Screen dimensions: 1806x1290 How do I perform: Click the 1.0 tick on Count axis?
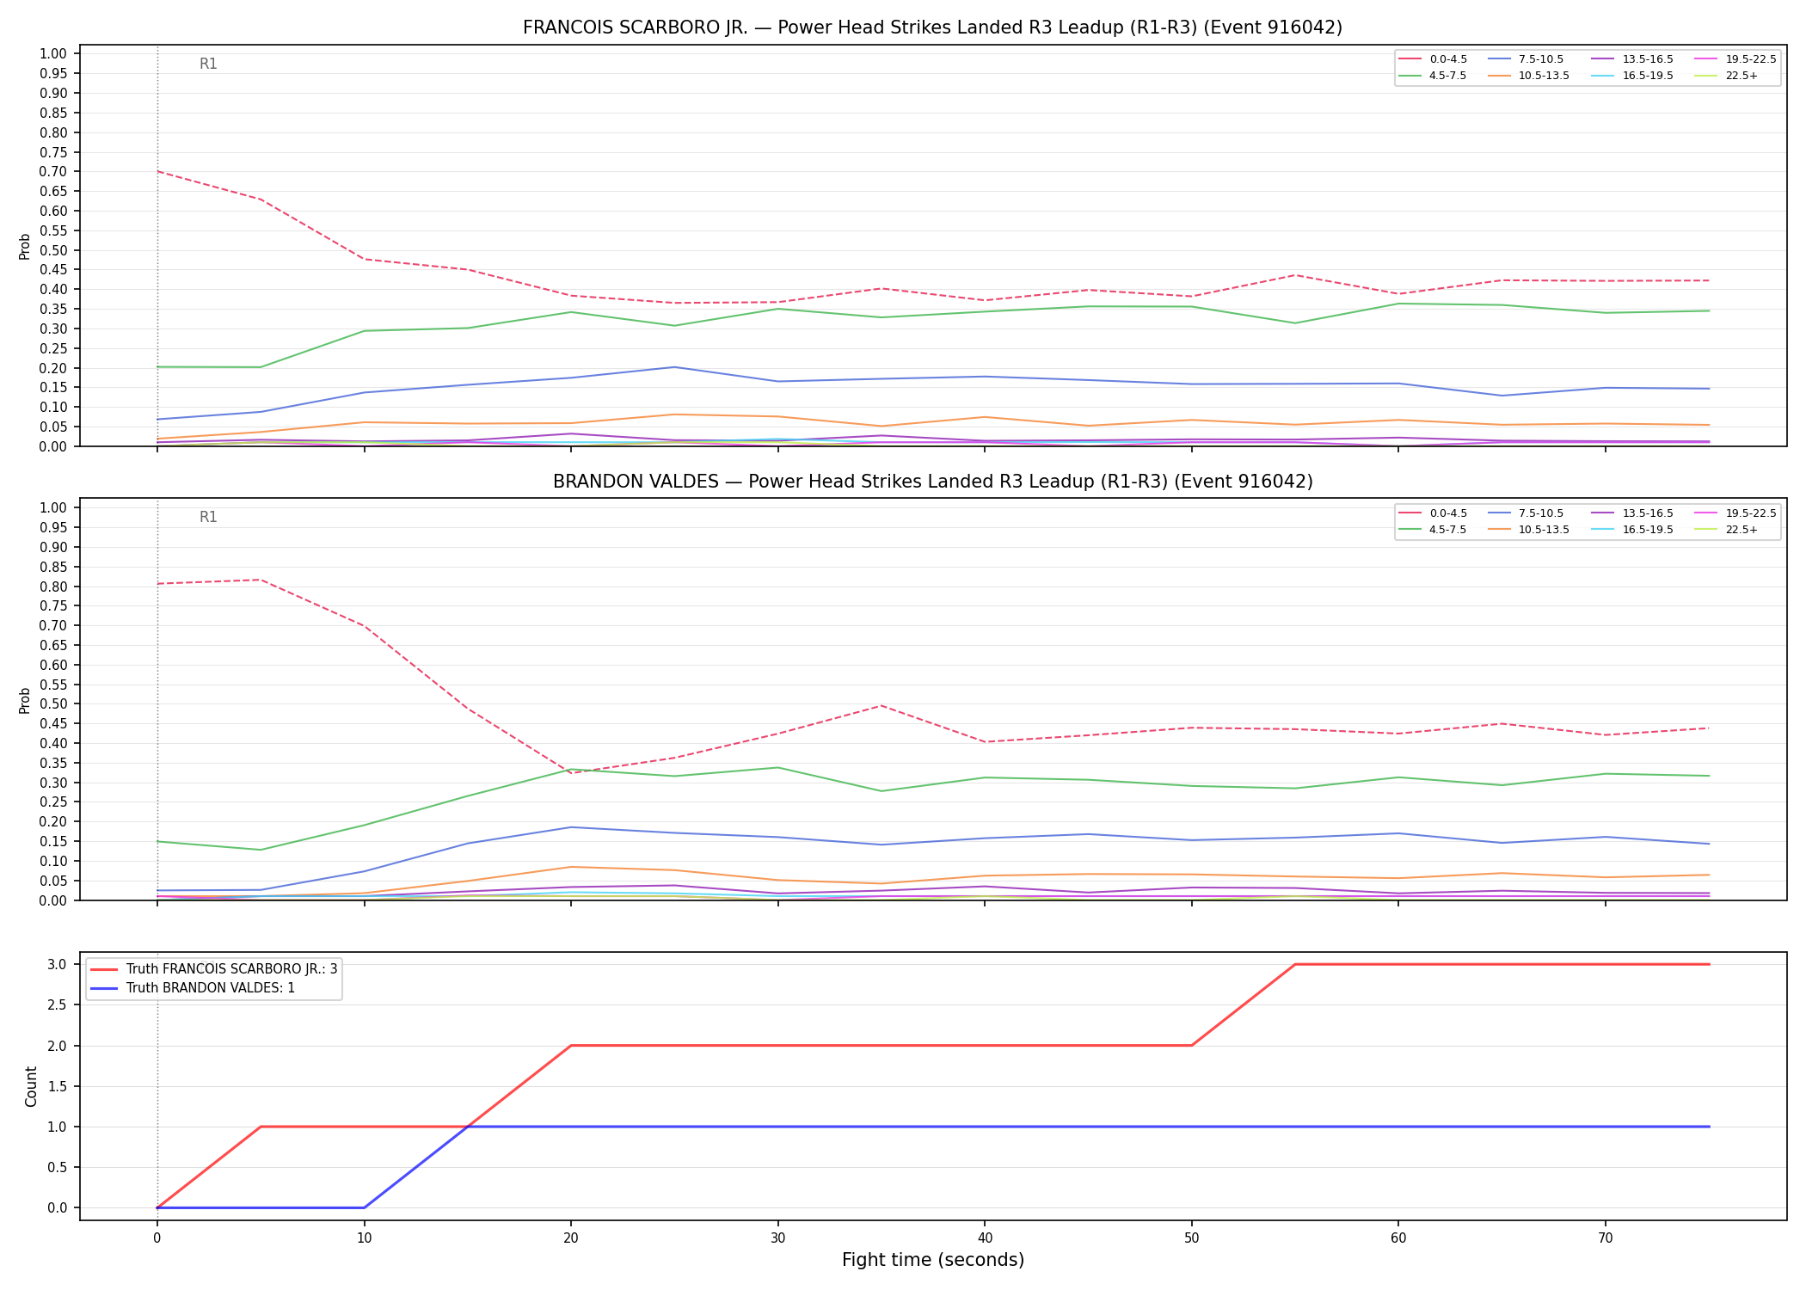click(58, 1127)
